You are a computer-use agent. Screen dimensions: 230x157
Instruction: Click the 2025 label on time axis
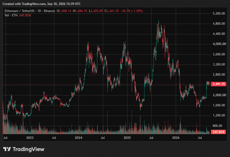click(127, 138)
